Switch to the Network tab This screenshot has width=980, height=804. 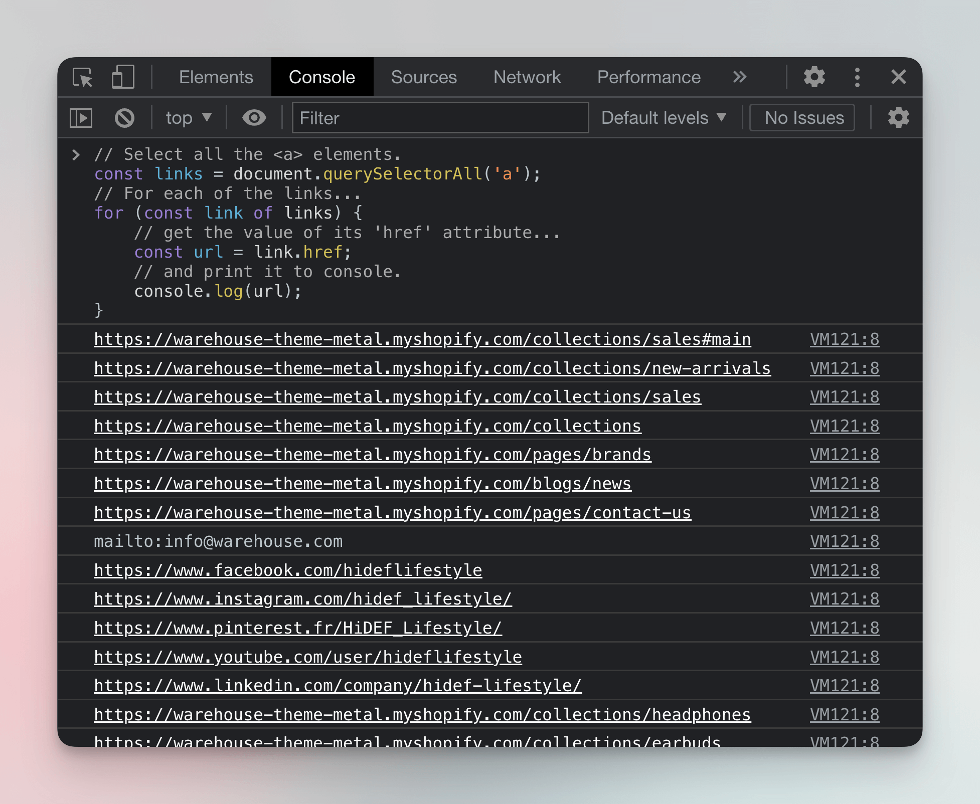527,77
